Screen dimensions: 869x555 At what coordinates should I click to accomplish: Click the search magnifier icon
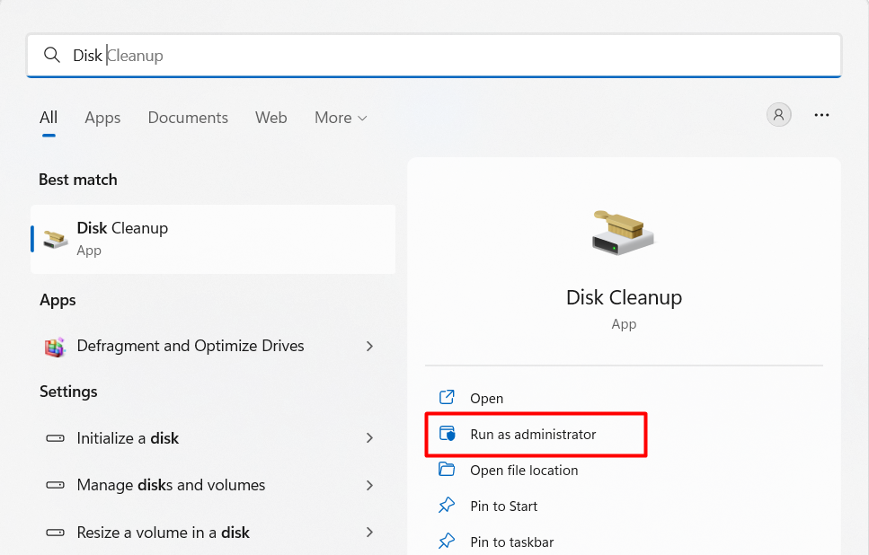(x=52, y=56)
